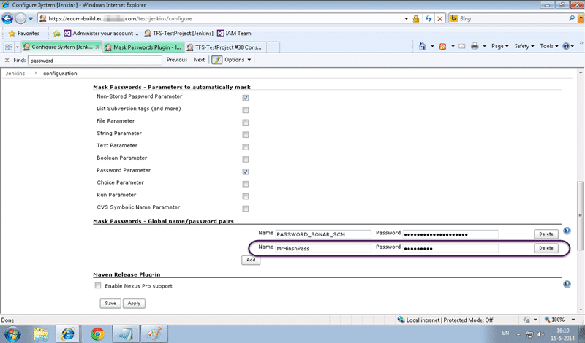Click Add to create name/password pair
The image size is (585, 343).
251,260
